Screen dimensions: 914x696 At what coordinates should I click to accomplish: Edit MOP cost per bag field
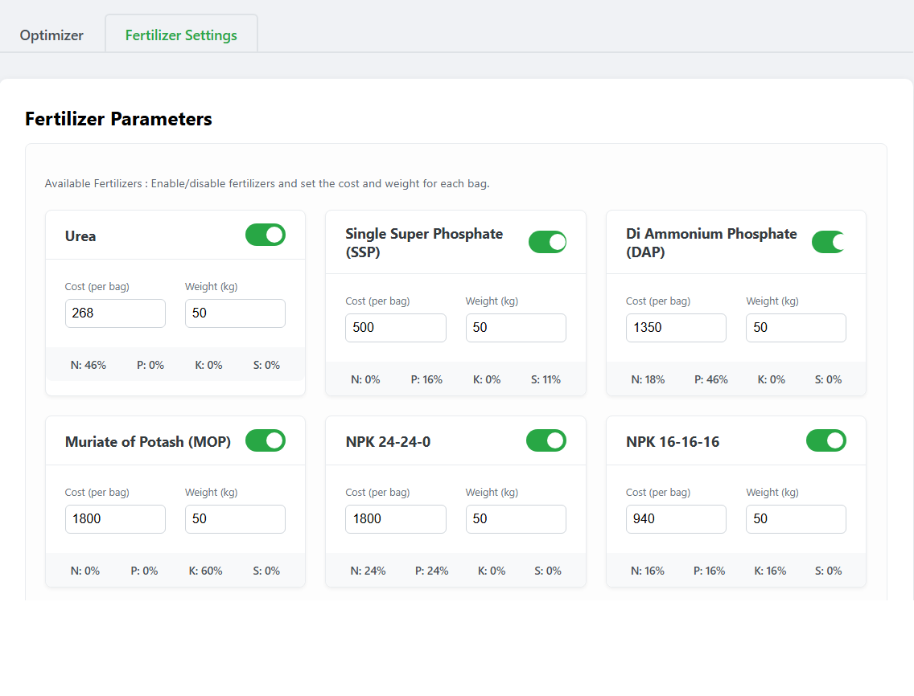[x=115, y=519]
